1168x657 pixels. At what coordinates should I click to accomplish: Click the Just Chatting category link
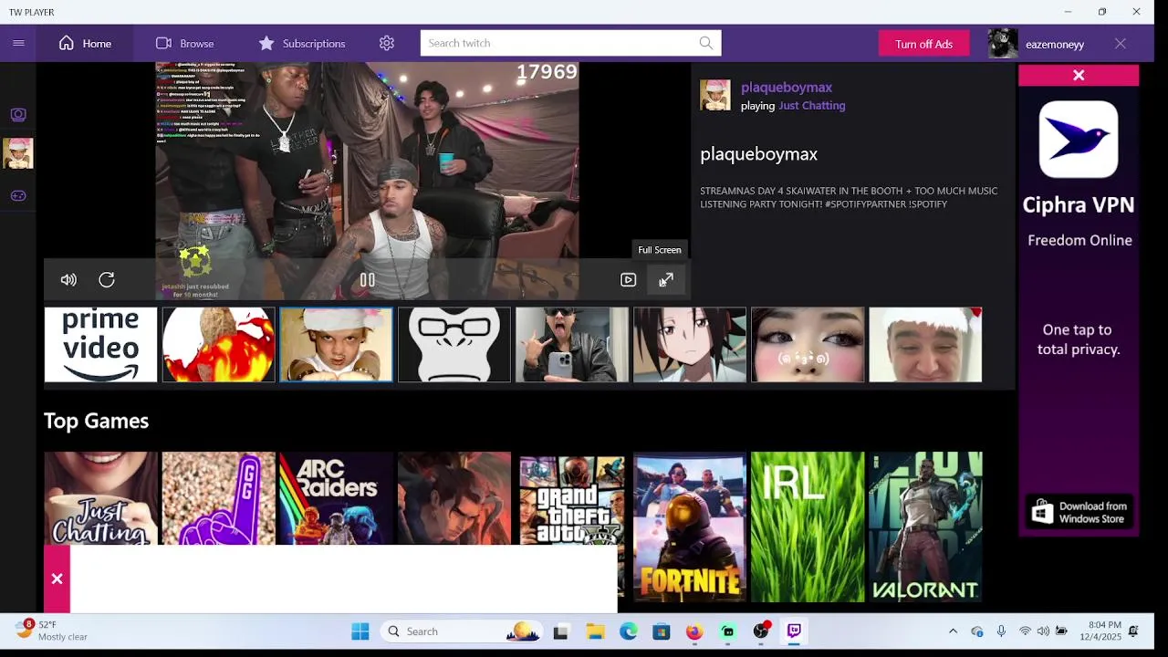[x=812, y=106]
